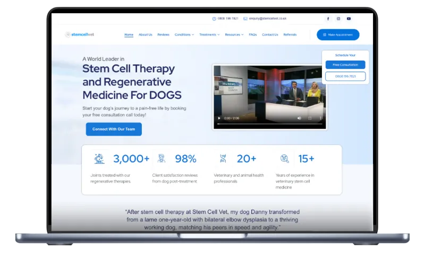Click the 15+ statistic
The height and width of the screenshot is (257, 425).
(307, 158)
